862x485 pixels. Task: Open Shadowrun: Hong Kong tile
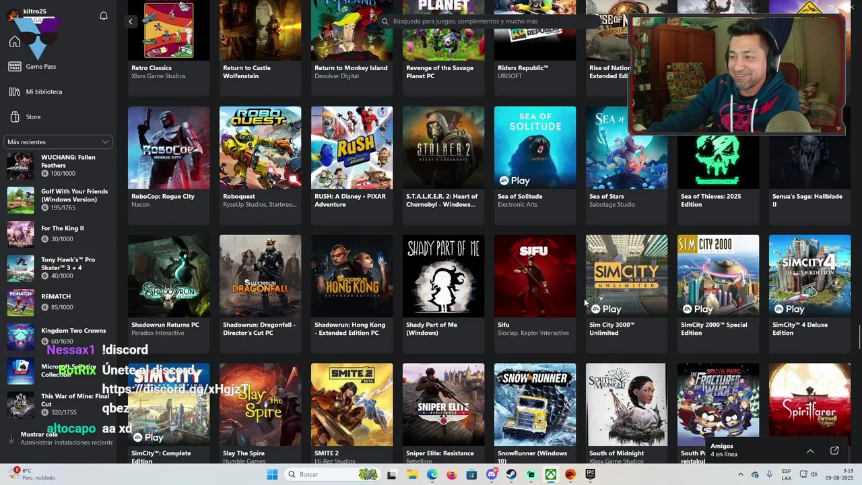pos(352,294)
